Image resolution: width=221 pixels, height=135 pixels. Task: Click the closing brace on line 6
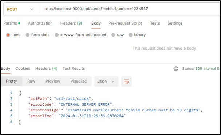coord(20,122)
